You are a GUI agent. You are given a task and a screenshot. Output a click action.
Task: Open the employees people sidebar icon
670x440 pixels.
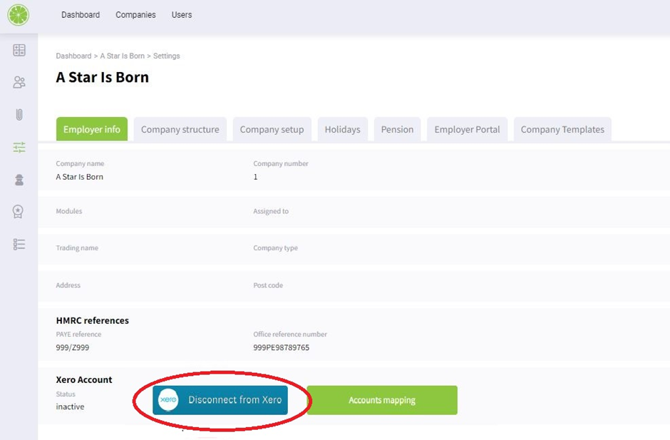[x=19, y=82]
